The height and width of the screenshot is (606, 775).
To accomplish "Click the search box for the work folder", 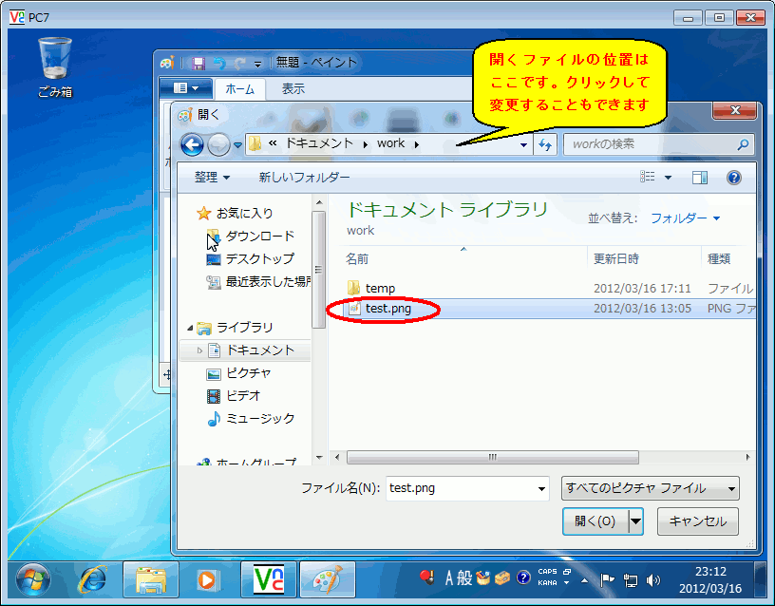I will tap(649, 144).
